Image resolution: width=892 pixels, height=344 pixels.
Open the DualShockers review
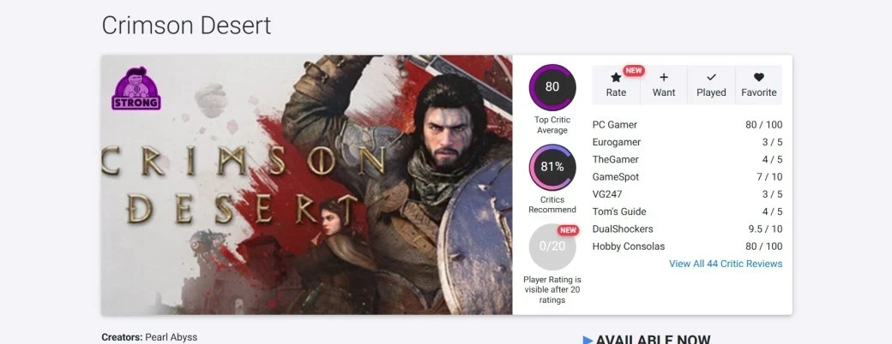623,229
